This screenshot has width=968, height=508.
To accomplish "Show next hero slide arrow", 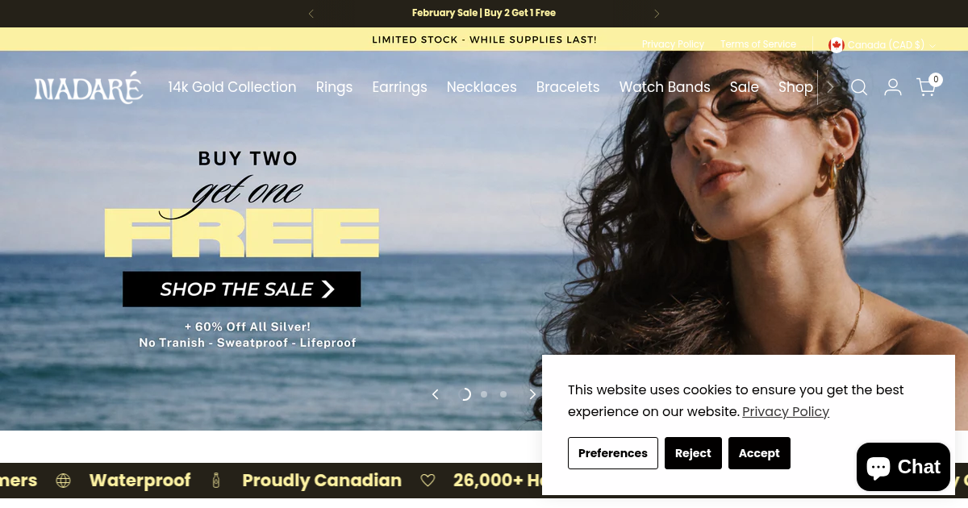I will [532, 394].
